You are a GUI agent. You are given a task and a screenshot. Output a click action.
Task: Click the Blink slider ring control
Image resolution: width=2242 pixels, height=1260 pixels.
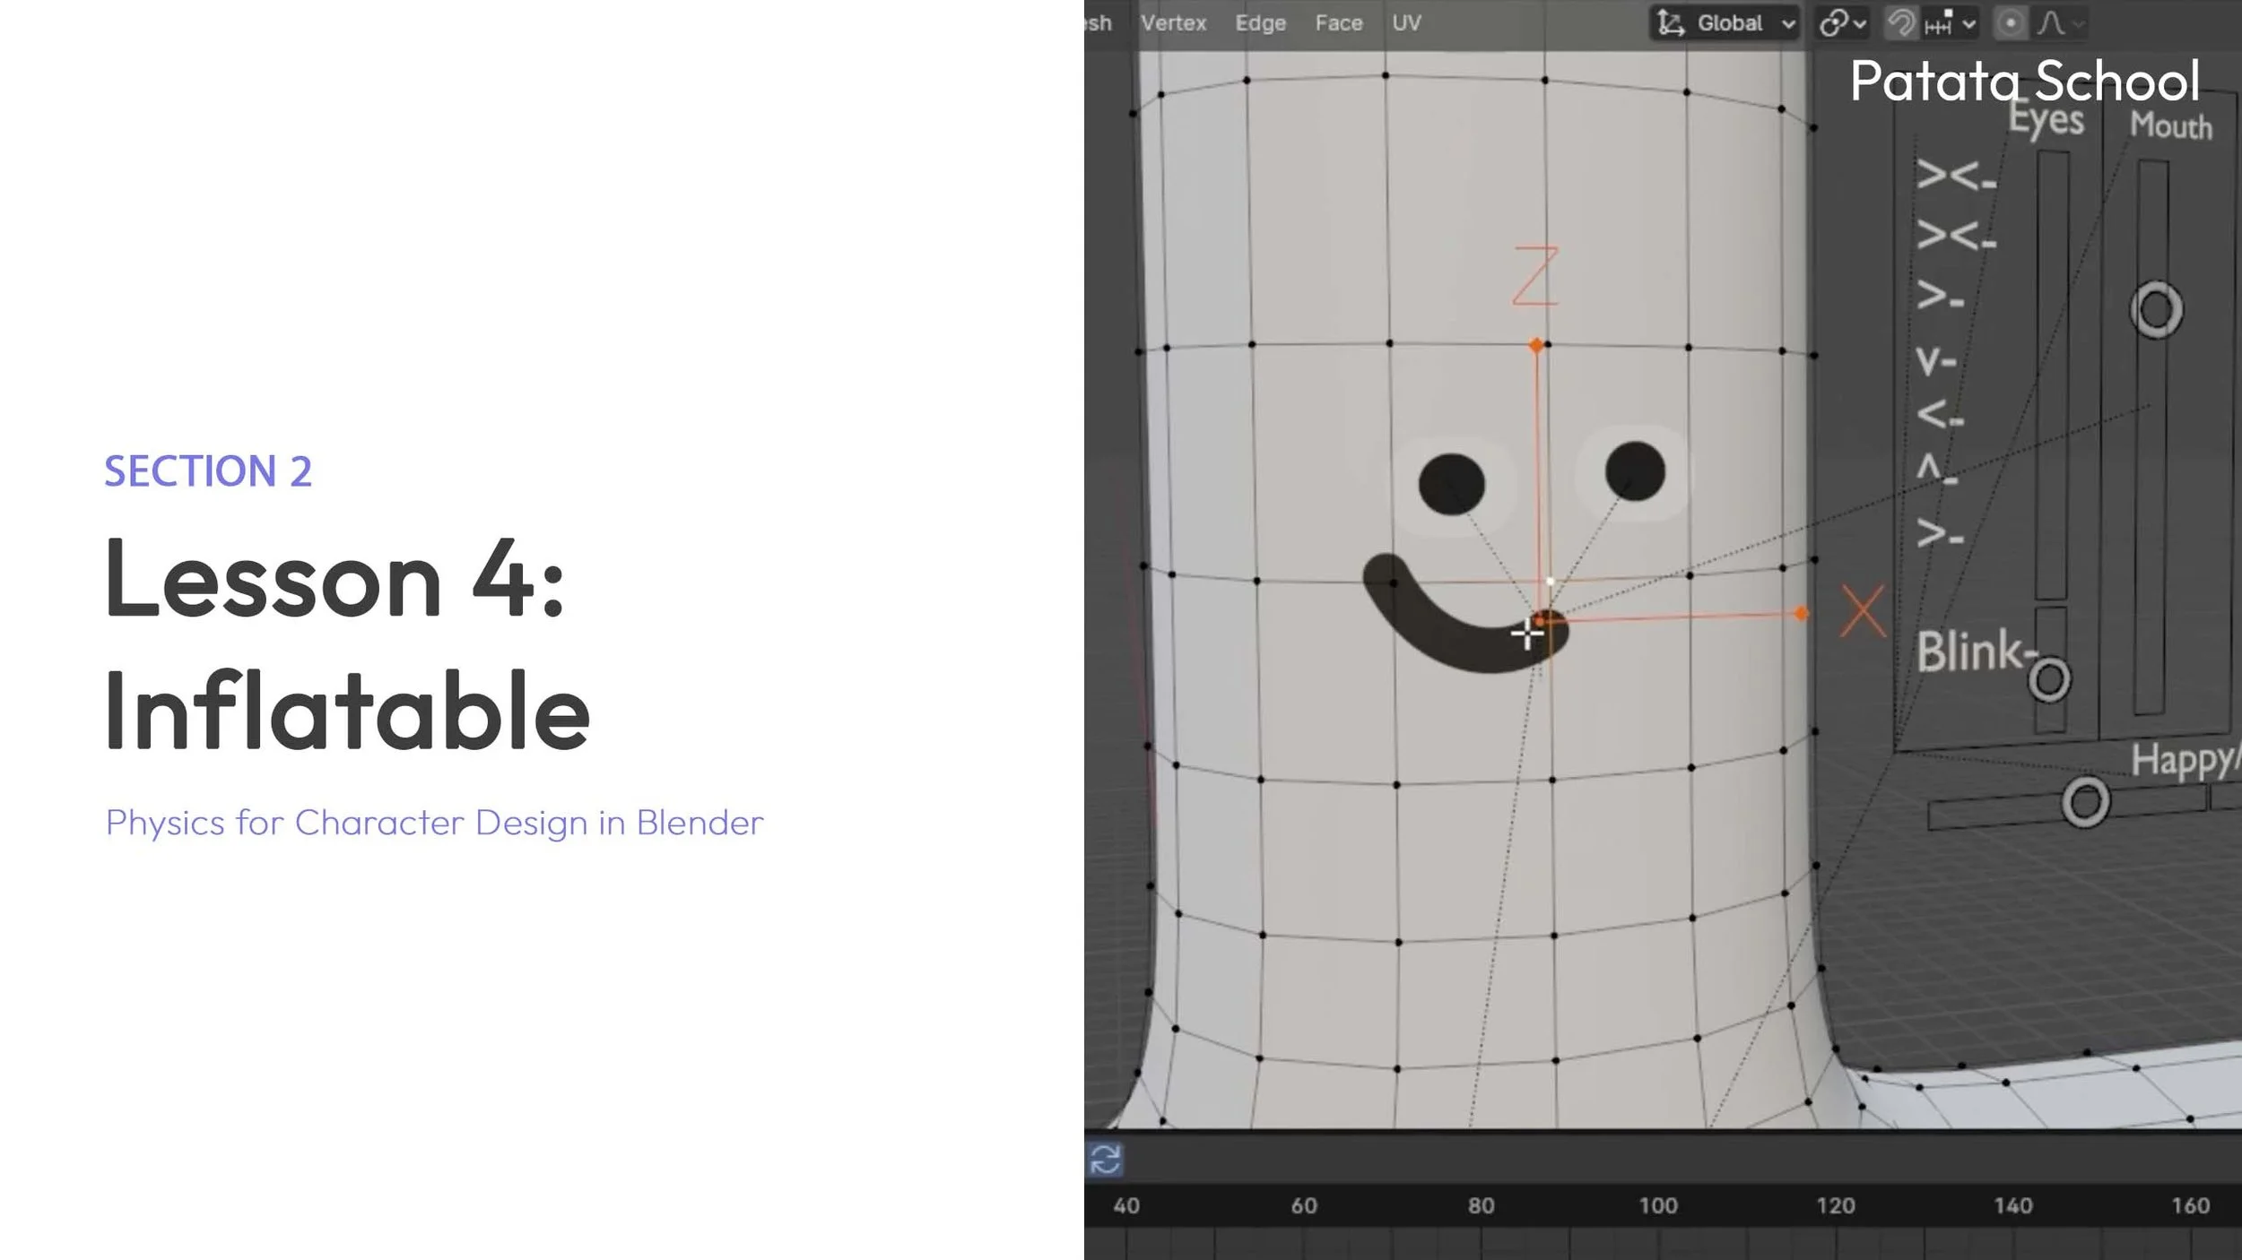(x=2049, y=680)
